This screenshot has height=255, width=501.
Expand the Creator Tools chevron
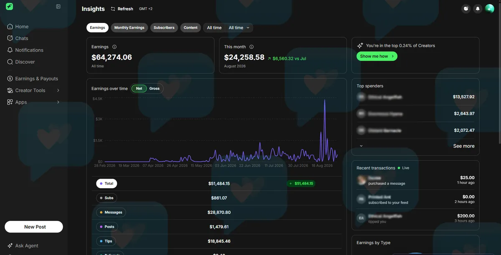tap(58, 90)
